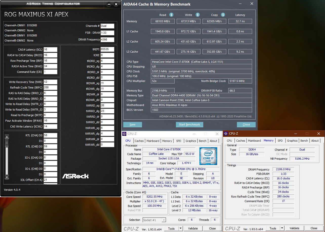Click the Command Rate (CR) field
Viewport: 325px width, 232px height.
[50, 72]
